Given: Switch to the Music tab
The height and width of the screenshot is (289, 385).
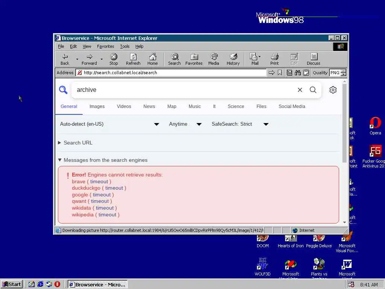Looking at the screenshot, I should [195, 106].
